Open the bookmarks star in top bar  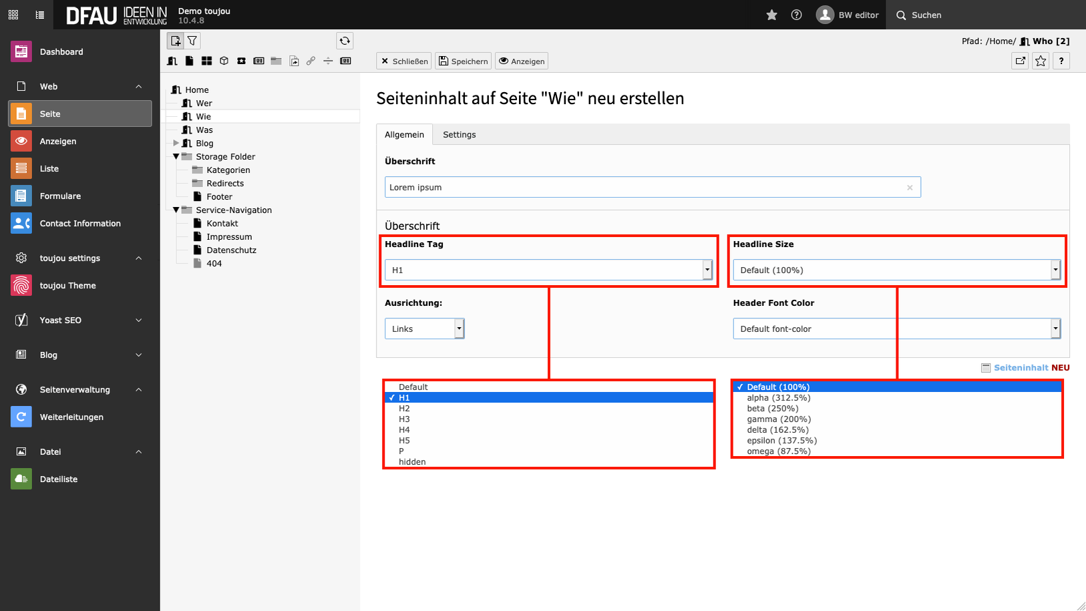(771, 15)
